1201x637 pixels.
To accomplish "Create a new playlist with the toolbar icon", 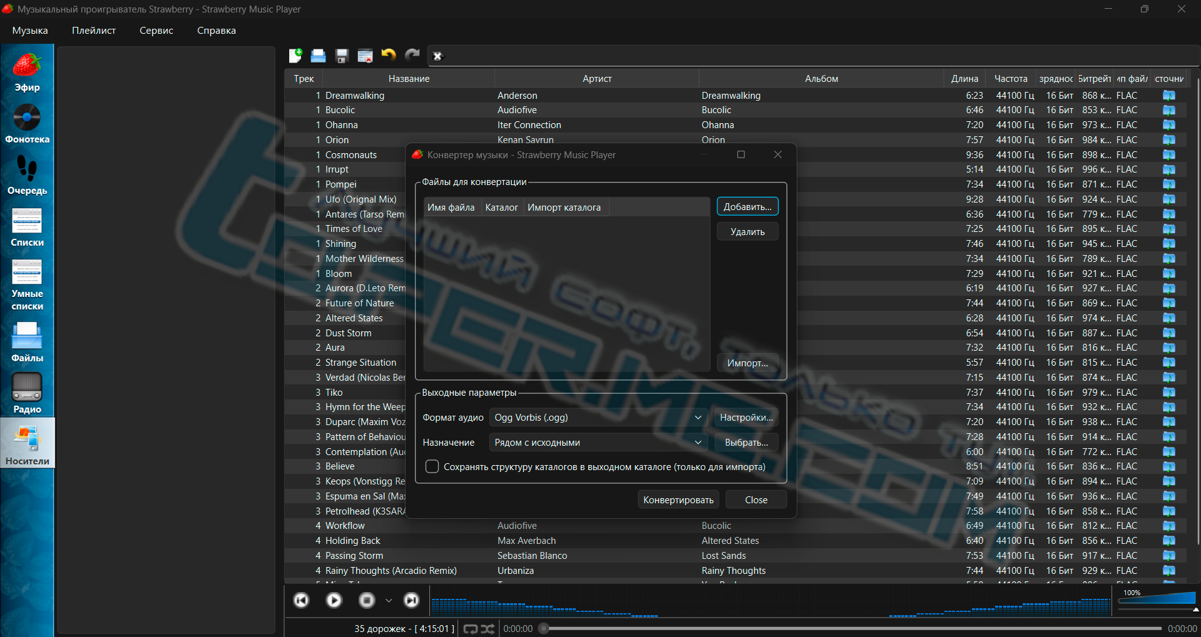I will click(295, 56).
